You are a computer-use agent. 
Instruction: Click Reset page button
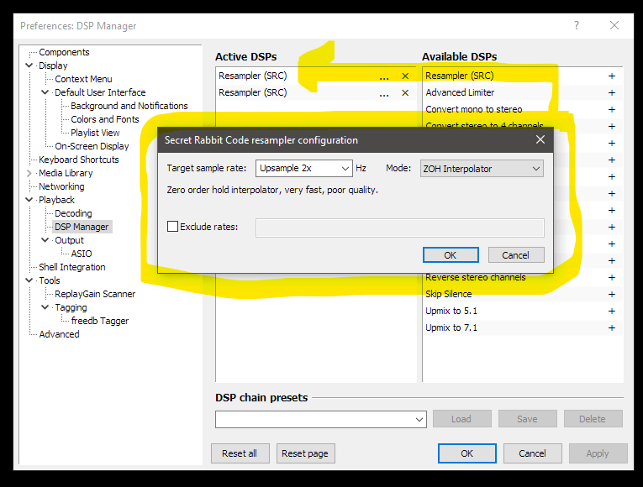(x=305, y=453)
